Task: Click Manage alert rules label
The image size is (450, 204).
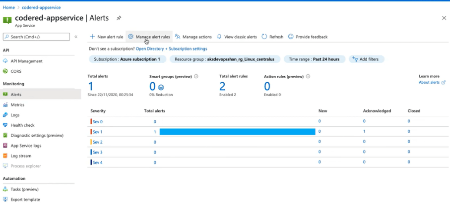Action: tap(153, 37)
